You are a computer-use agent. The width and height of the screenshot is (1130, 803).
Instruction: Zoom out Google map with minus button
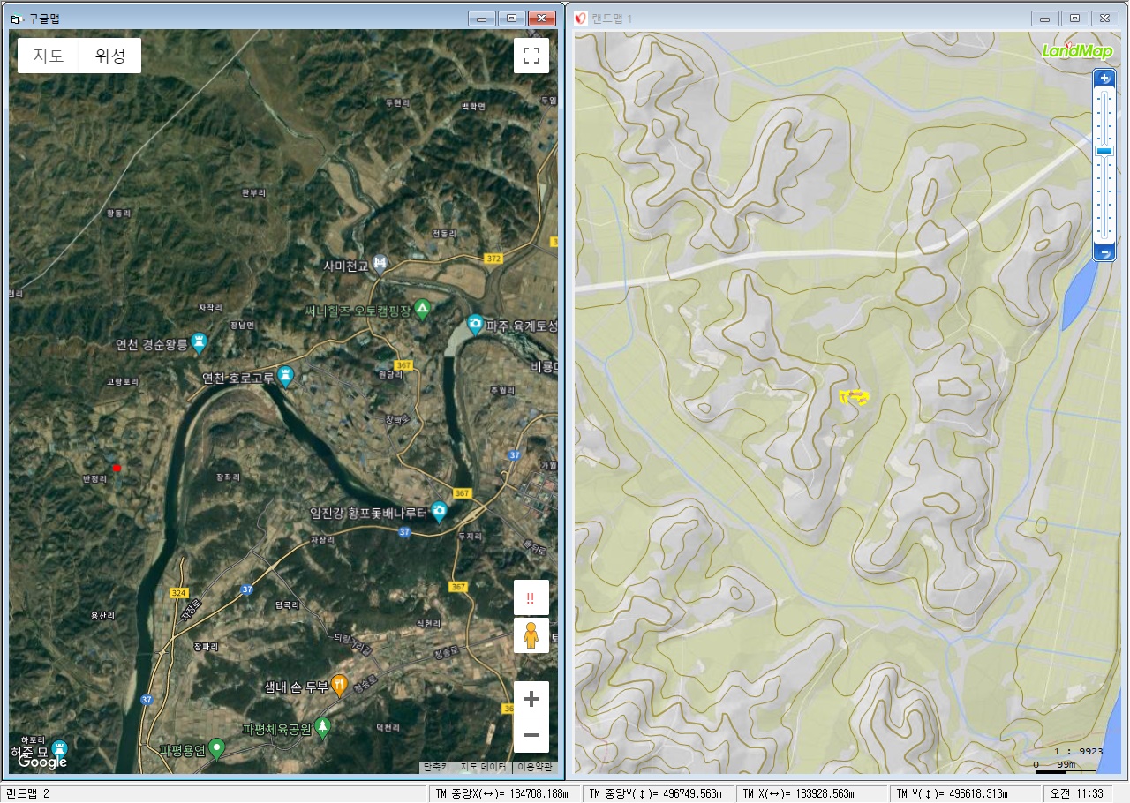pyautogui.click(x=531, y=735)
